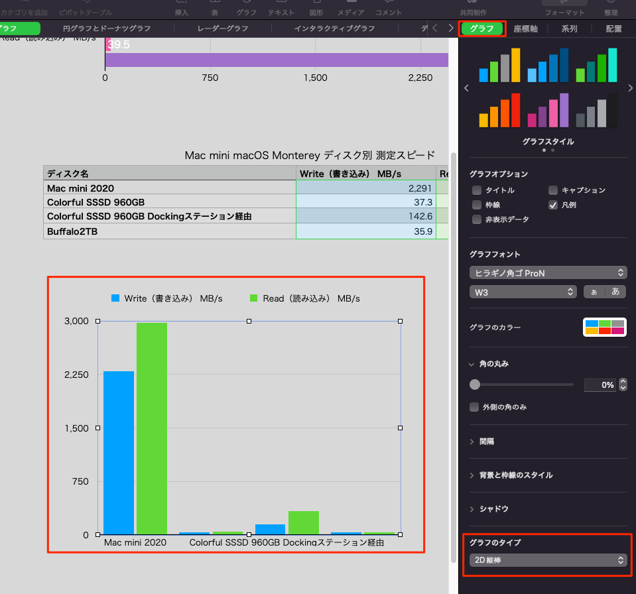Open the グラフのカラー palette picker
Viewport: 636px width, 594px height.
[604, 327]
